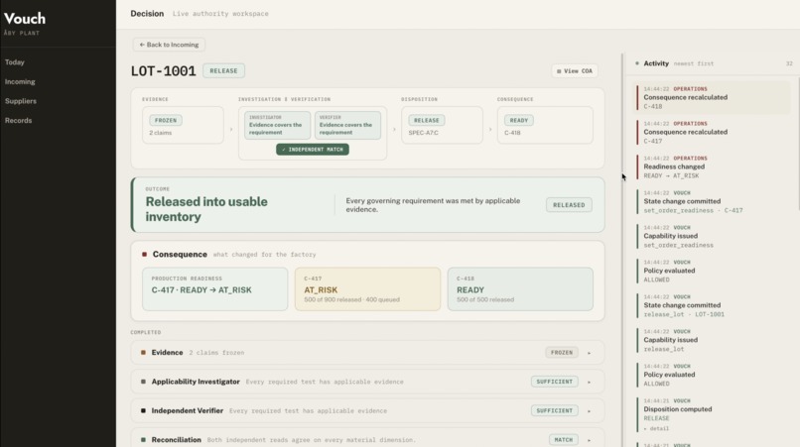The height and width of the screenshot is (447, 800).
Task: Select 'Disposition computed RELEASE' entry
Action: (x=712, y=414)
